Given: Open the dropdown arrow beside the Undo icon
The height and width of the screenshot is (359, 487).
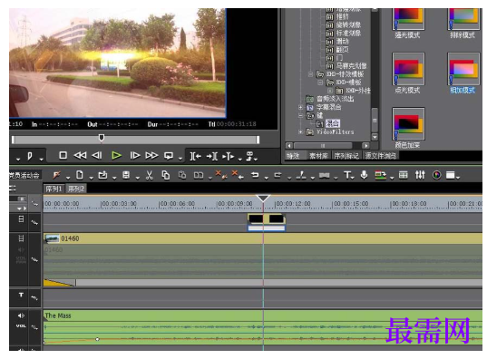Looking at the screenshot, I should pos(267,179).
